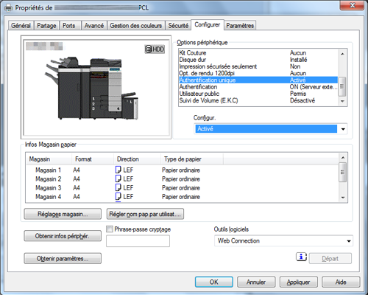The height and width of the screenshot is (295, 368).
Task: Click the Appliquer button
Action: click(299, 282)
